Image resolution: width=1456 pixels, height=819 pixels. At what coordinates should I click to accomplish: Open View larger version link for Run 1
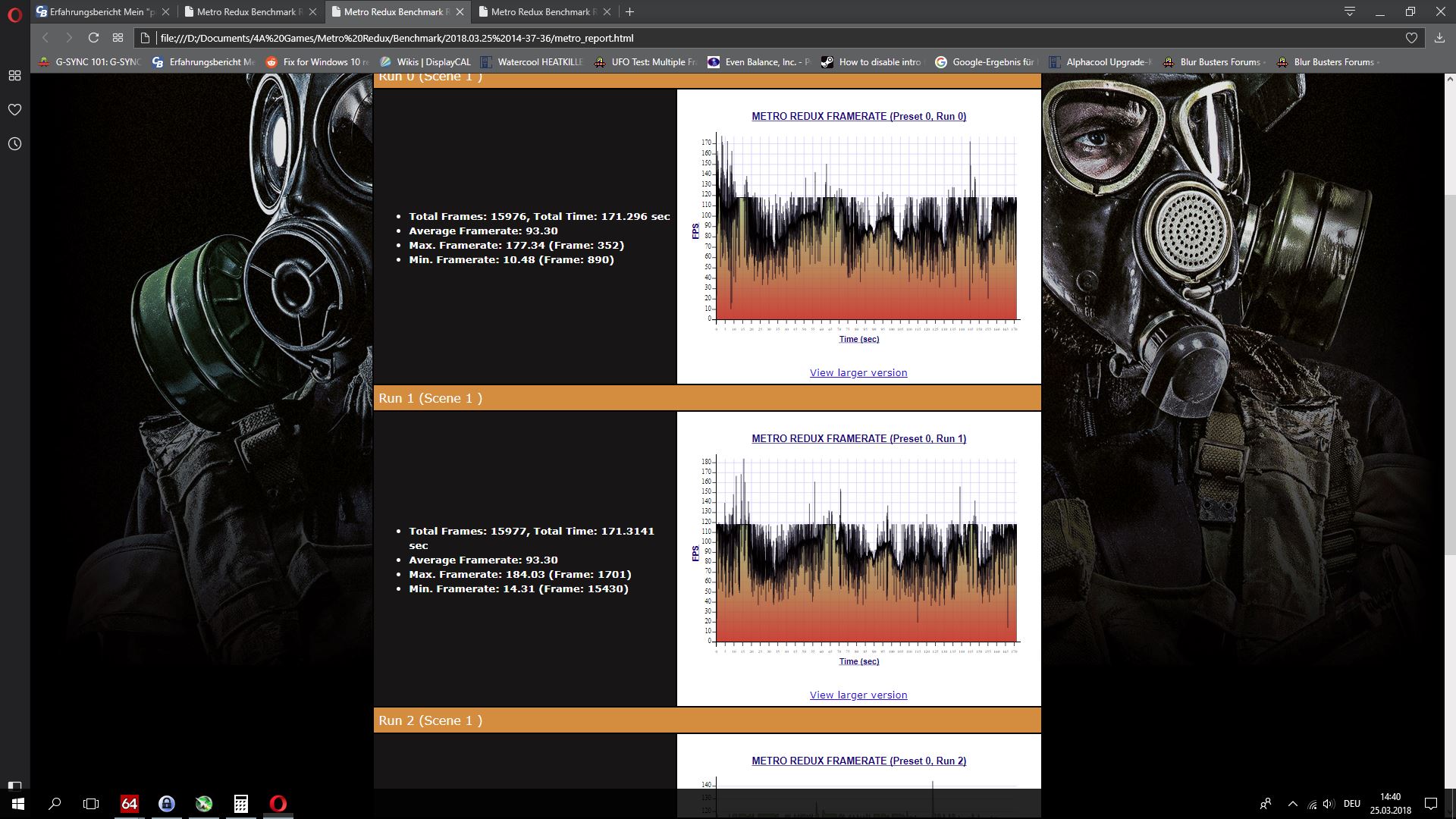click(x=858, y=695)
